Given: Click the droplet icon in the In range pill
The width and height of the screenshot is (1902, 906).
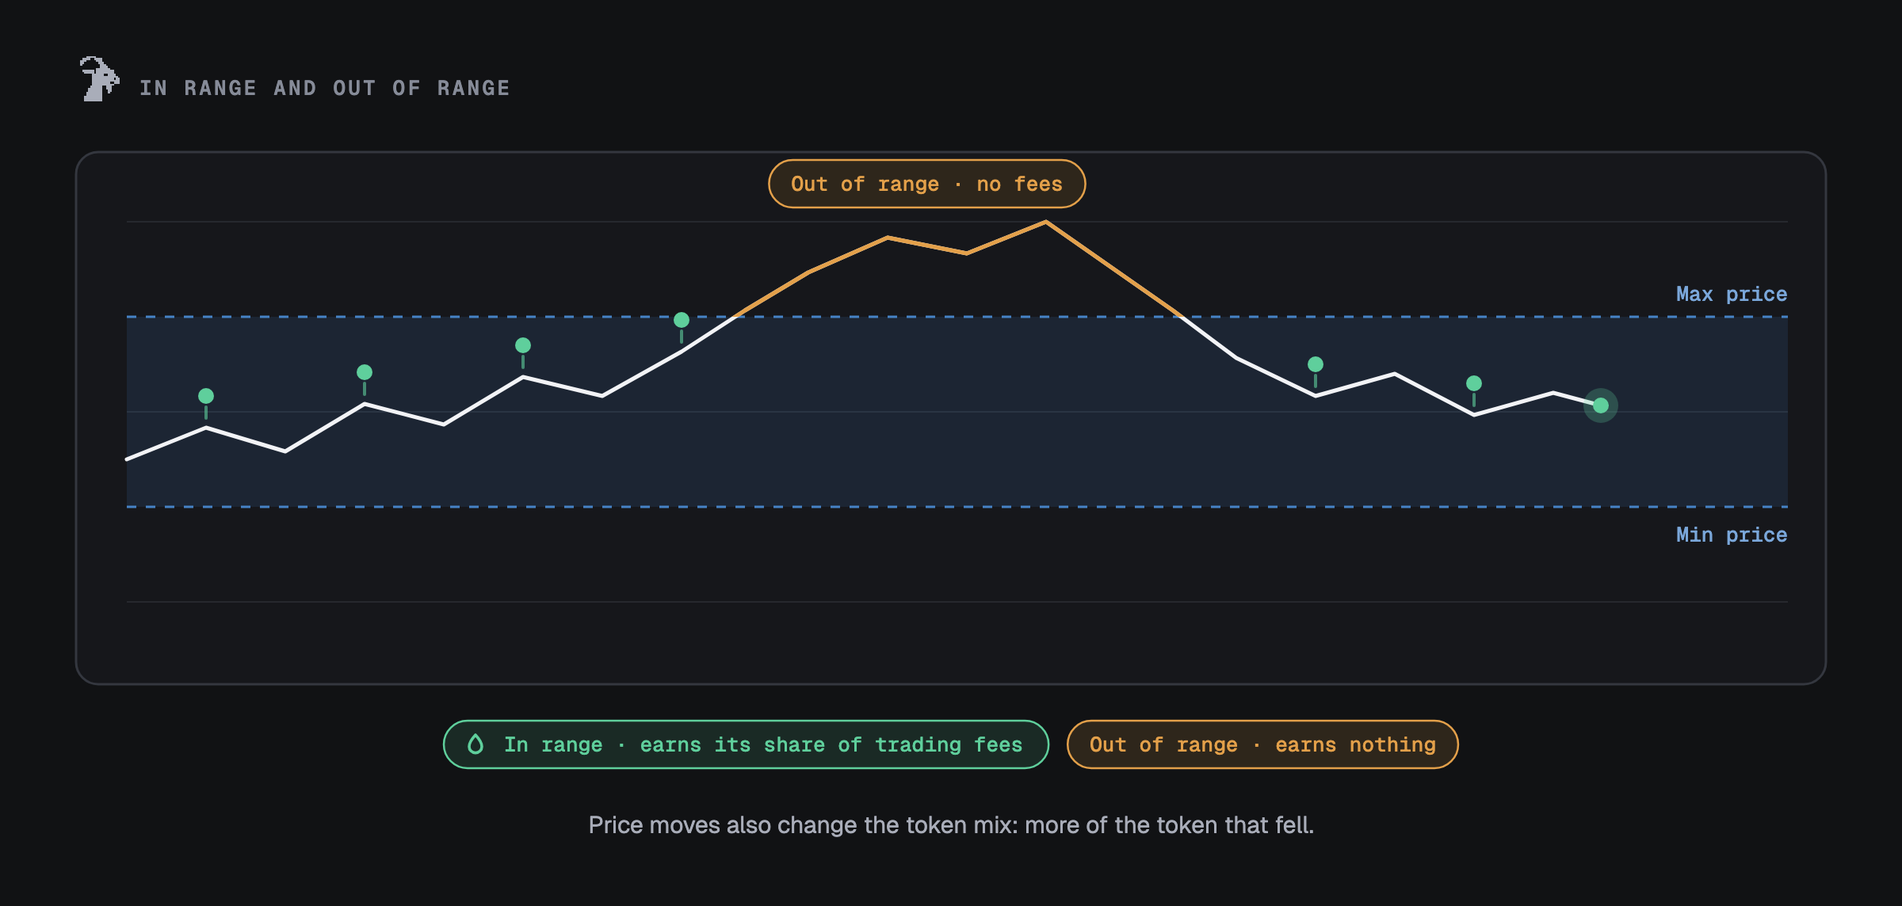Looking at the screenshot, I should click(475, 744).
